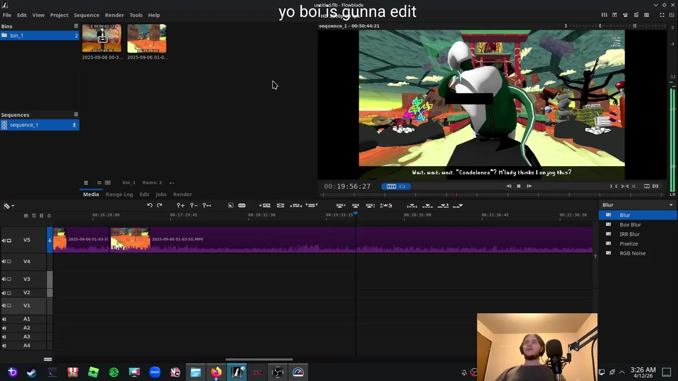This screenshot has width=678, height=381.
Task: Toggle video visibility on track V5
Action: point(9,240)
